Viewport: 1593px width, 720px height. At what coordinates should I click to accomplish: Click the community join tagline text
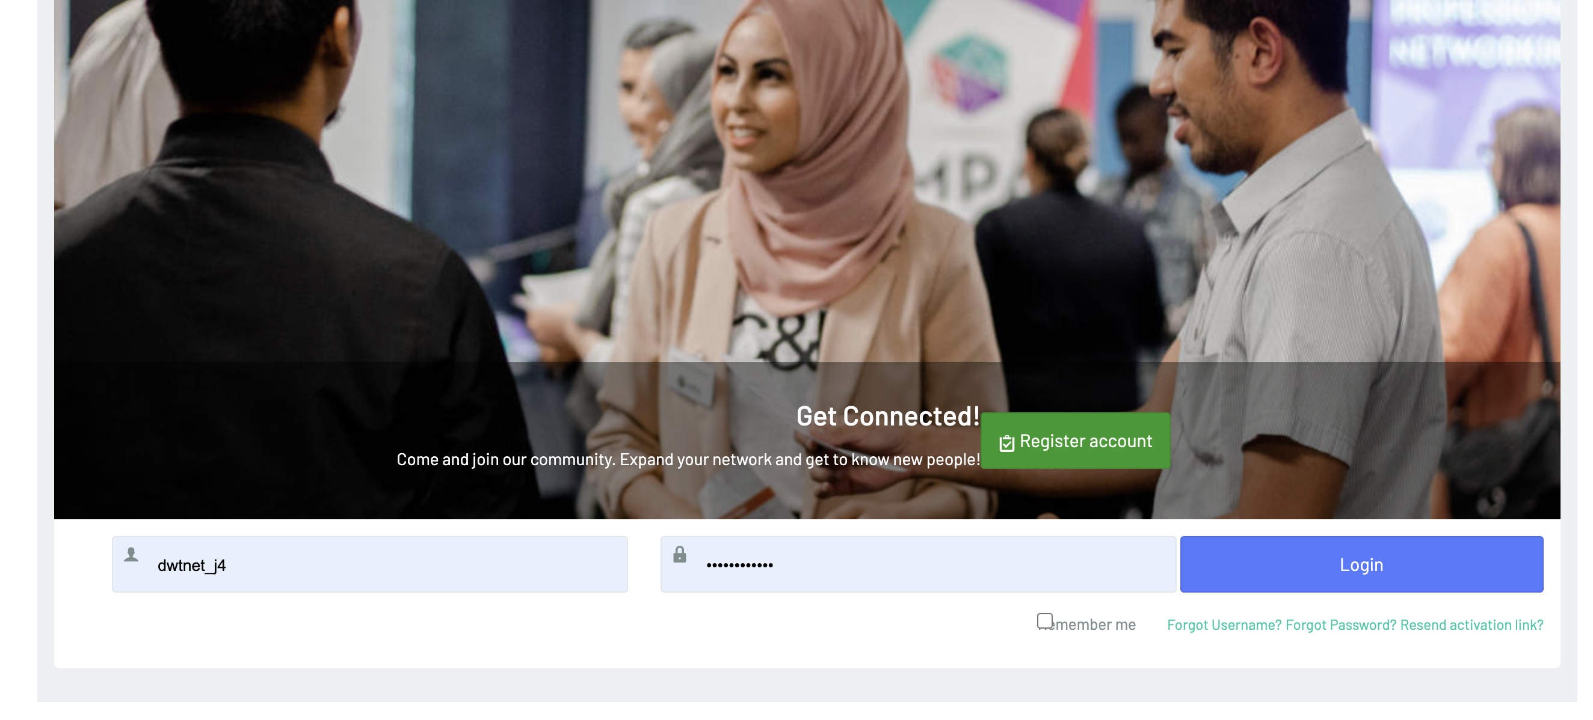pyautogui.click(x=688, y=459)
